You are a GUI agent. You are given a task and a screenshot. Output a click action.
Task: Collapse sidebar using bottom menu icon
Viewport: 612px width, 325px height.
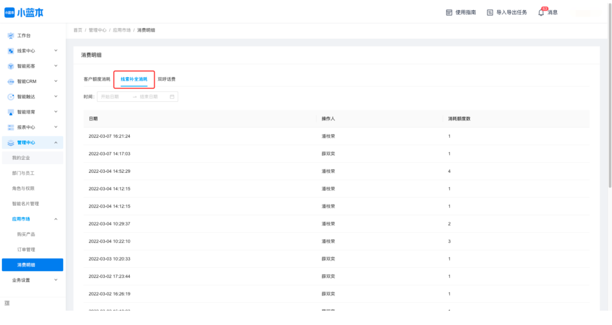pyautogui.click(x=7, y=303)
